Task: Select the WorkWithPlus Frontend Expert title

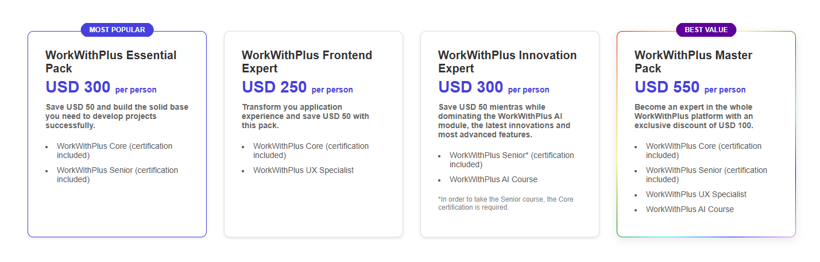Action: [307, 61]
